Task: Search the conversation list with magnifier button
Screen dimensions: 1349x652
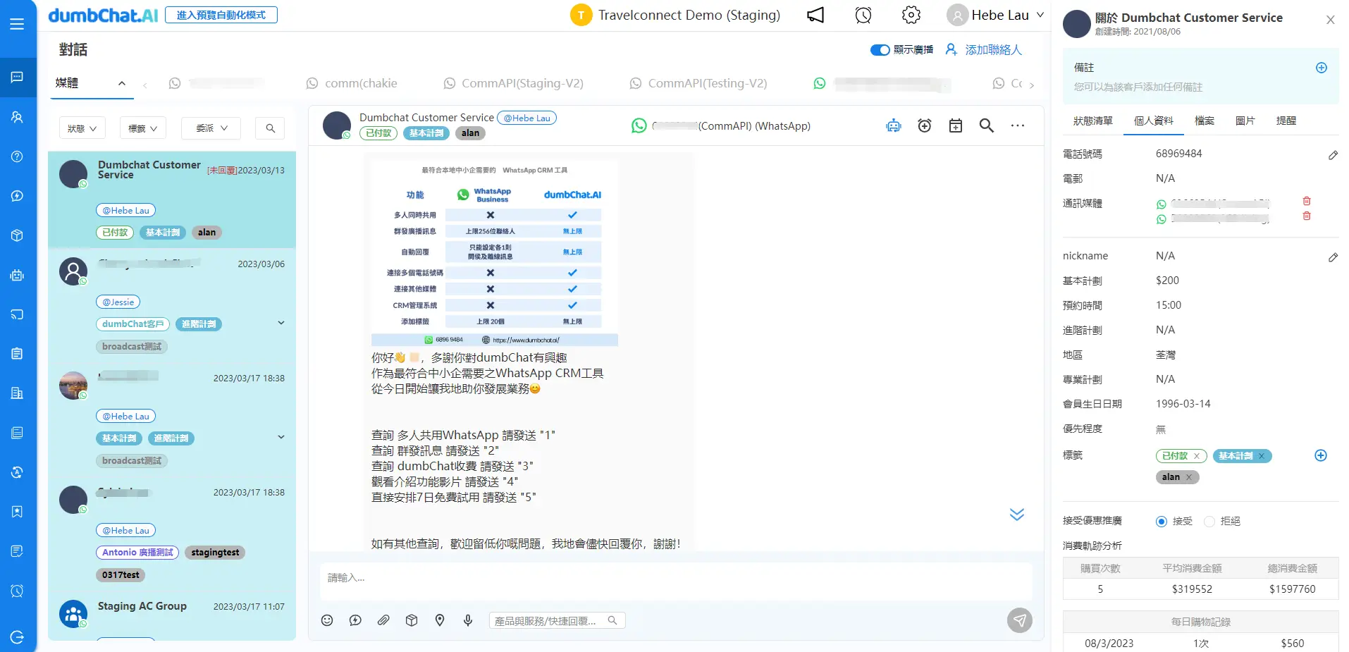Action: click(x=270, y=128)
